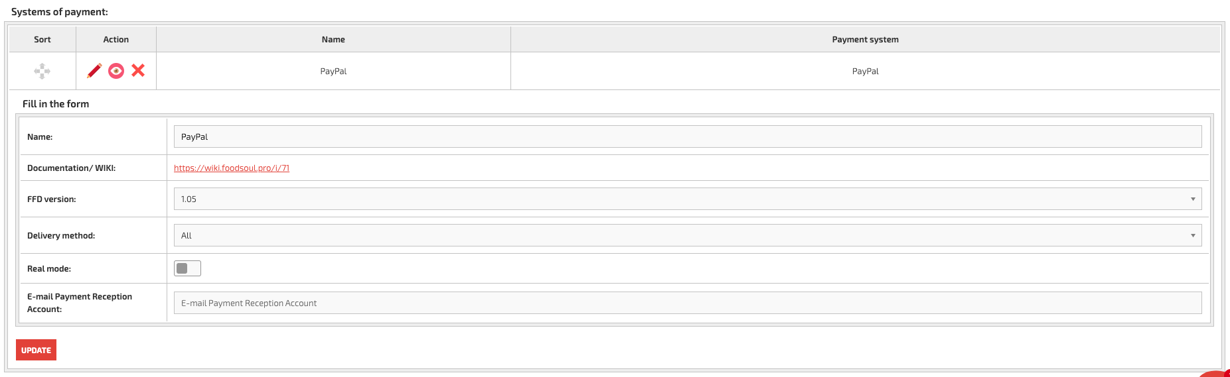Click the E-mail Payment Reception Account field

688,303
